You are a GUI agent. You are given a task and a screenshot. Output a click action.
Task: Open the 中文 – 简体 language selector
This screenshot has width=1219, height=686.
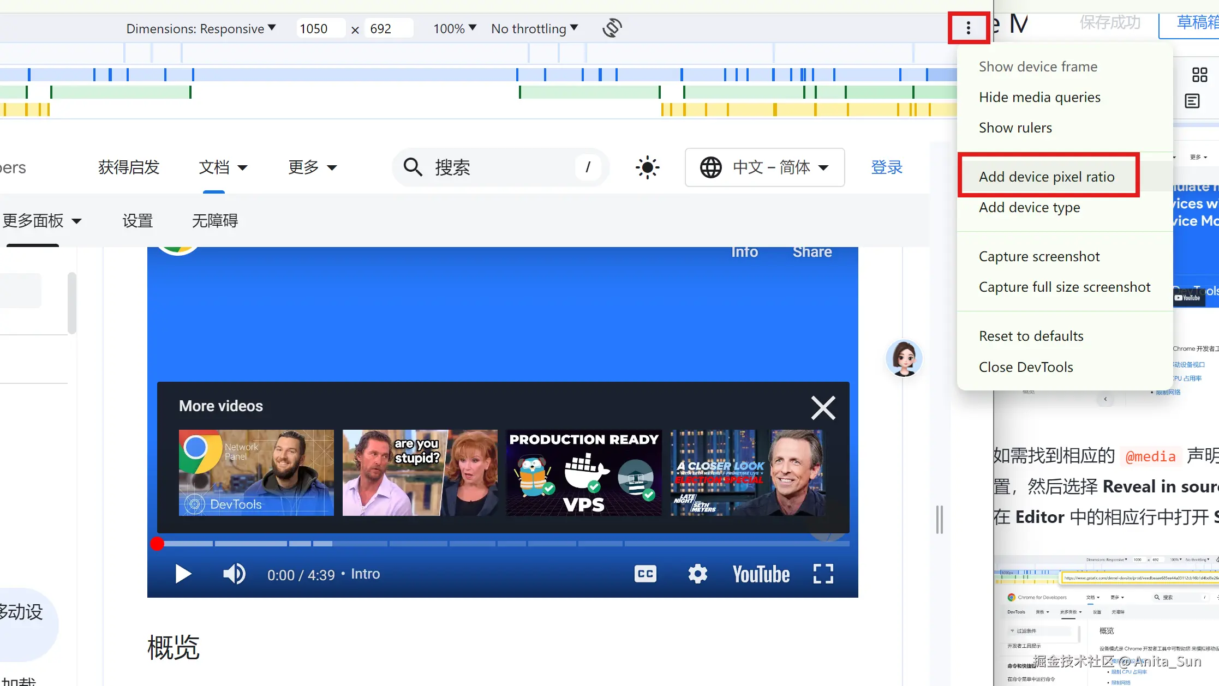(x=764, y=167)
